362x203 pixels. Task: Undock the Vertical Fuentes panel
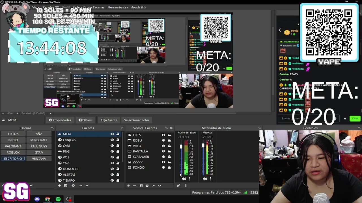tap(166, 128)
